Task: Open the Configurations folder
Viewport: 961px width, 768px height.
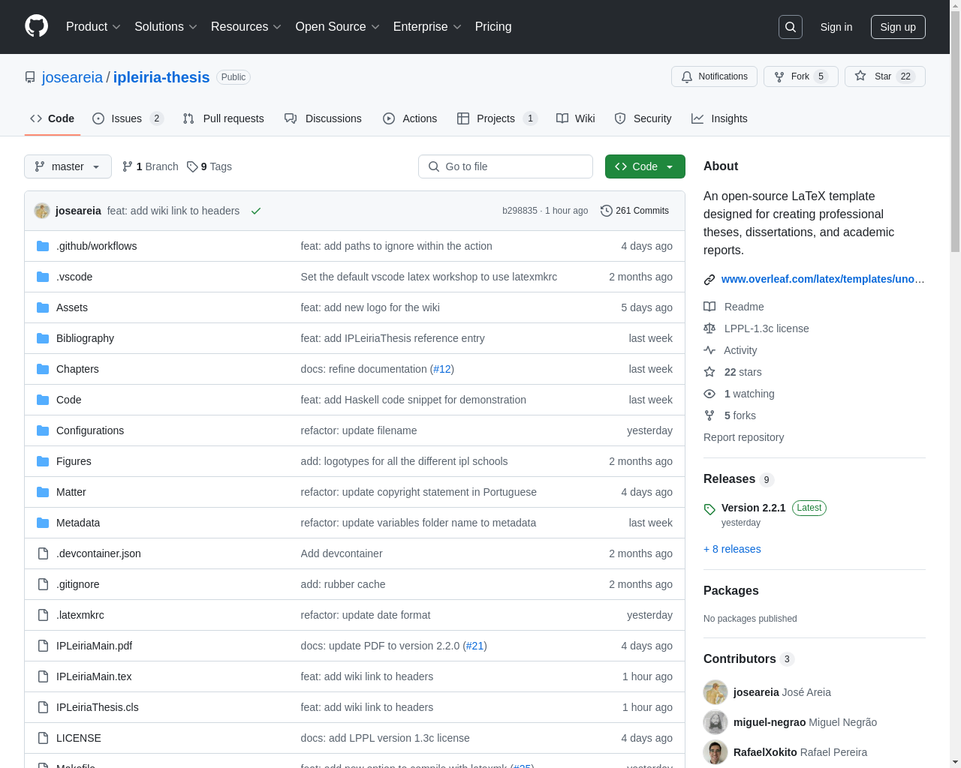Action: [x=90, y=430]
